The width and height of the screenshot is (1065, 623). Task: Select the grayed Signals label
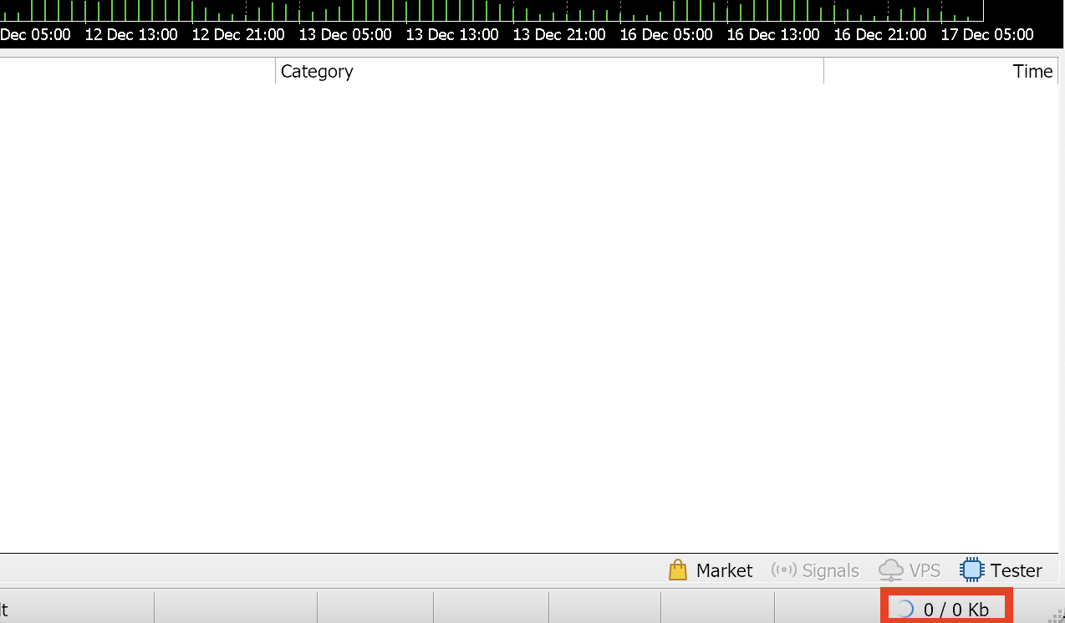(830, 570)
